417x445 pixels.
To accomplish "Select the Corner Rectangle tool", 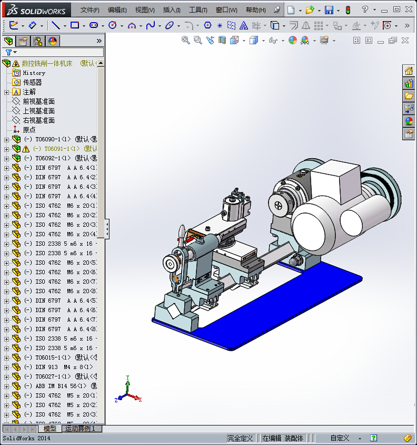I will coord(75,25).
